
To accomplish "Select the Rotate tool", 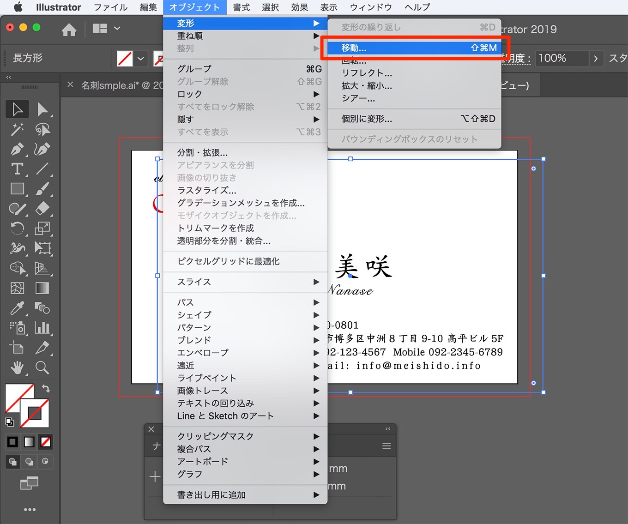I will coord(18,229).
